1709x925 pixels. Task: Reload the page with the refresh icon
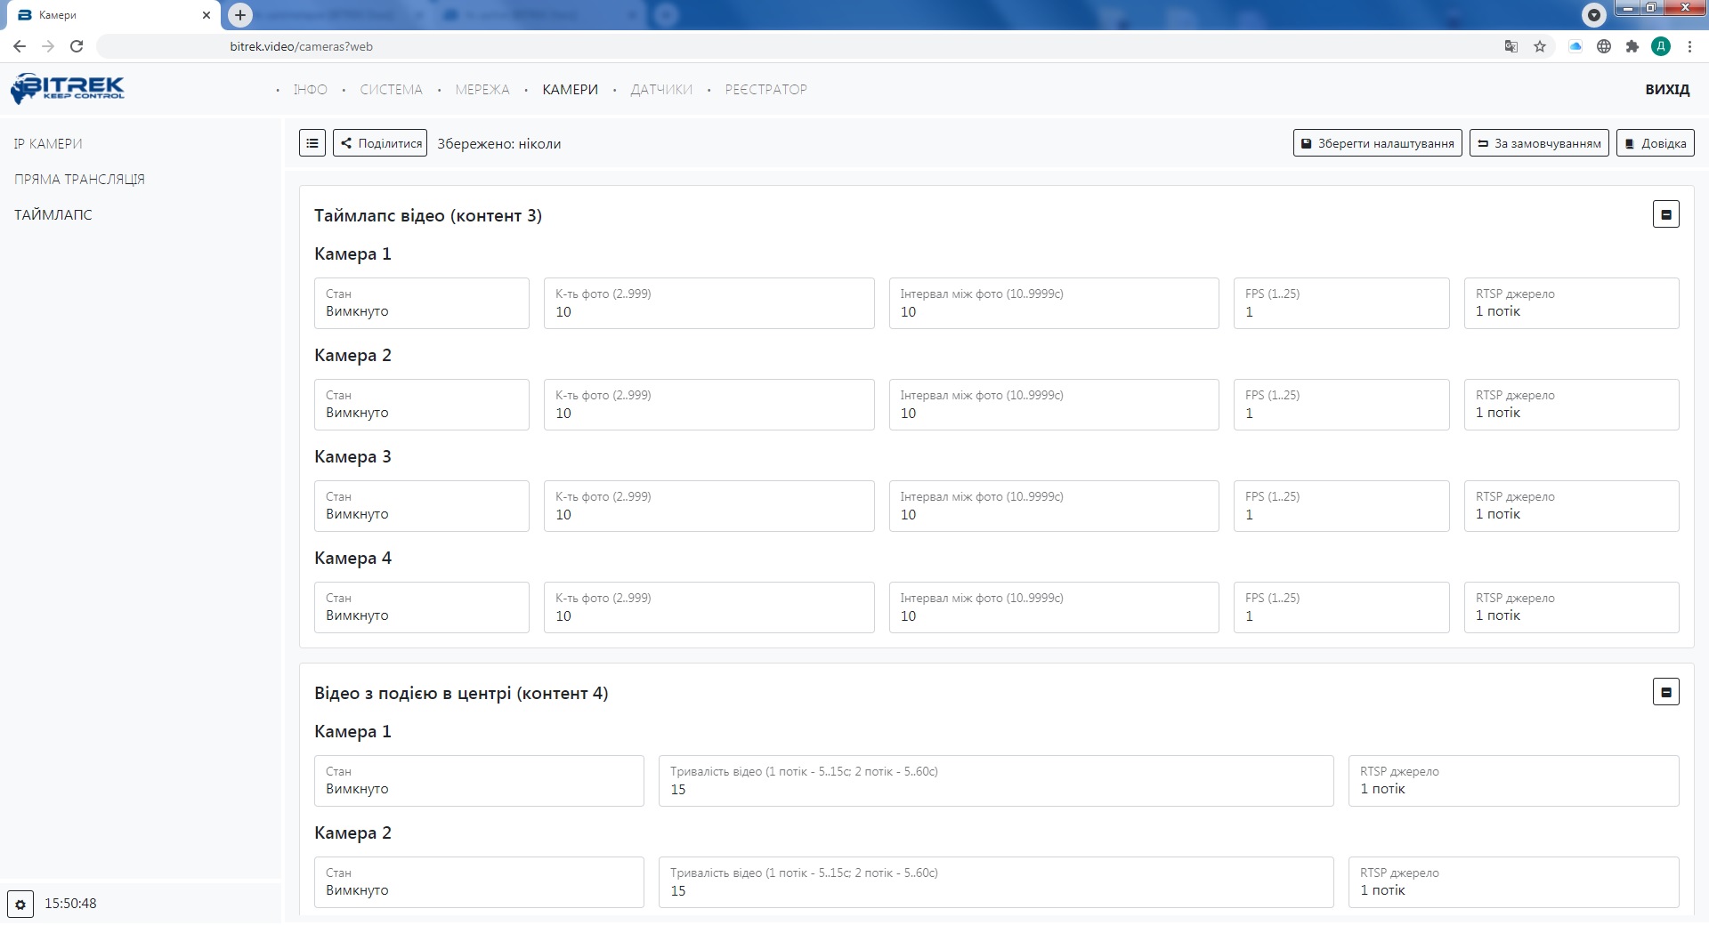point(77,46)
